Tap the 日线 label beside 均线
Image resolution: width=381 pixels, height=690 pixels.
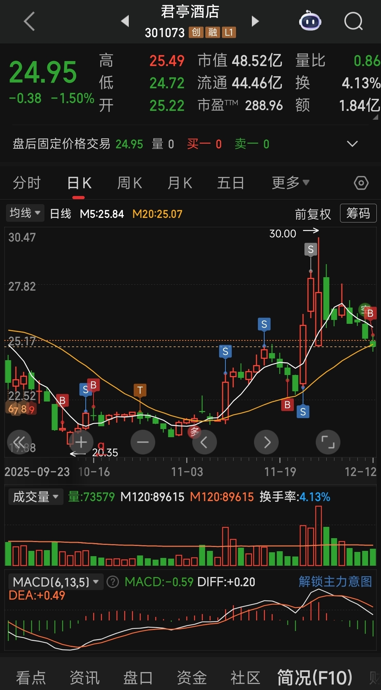click(x=61, y=214)
